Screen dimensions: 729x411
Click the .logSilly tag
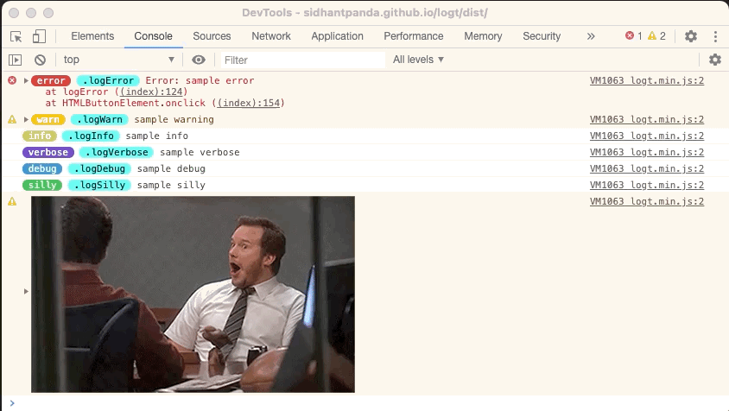pos(99,185)
